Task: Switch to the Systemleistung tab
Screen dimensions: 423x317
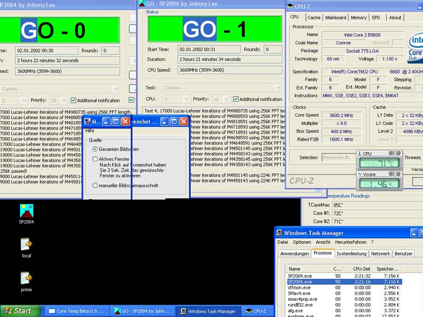Action: 351,254
